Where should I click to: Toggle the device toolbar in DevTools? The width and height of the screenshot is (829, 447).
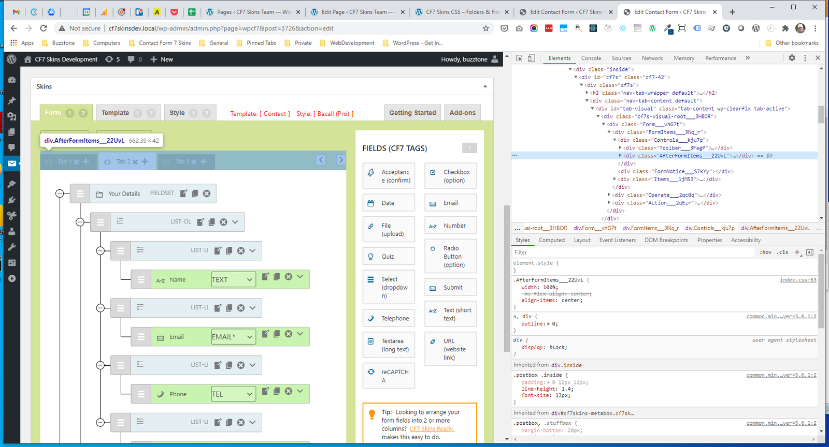[531, 58]
